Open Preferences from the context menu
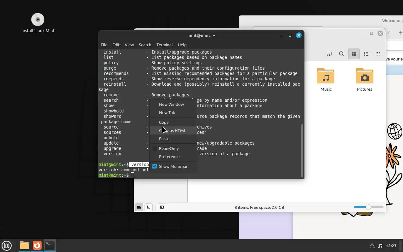 coord(173,157)
